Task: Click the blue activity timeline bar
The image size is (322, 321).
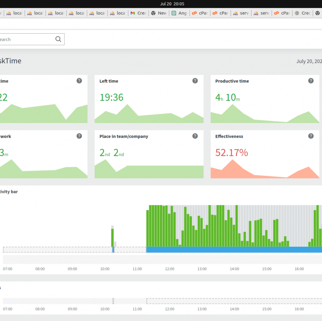Action: (x=234, y=249)
